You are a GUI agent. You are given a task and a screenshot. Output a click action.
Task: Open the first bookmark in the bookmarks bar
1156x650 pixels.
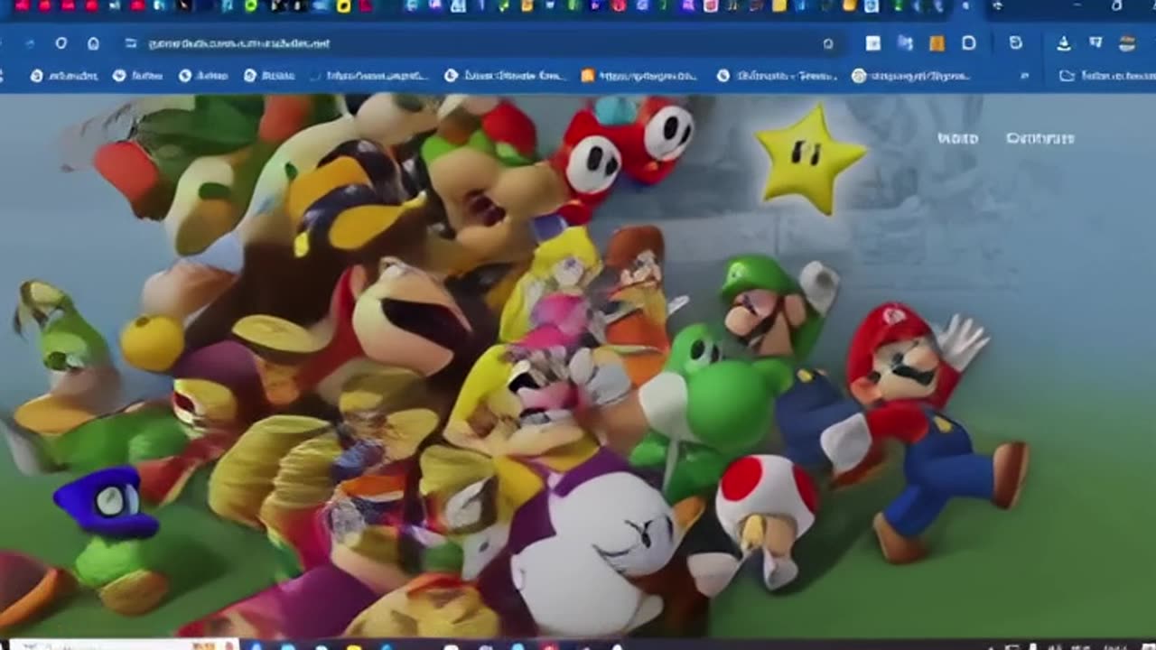click(x=63, y=76)
